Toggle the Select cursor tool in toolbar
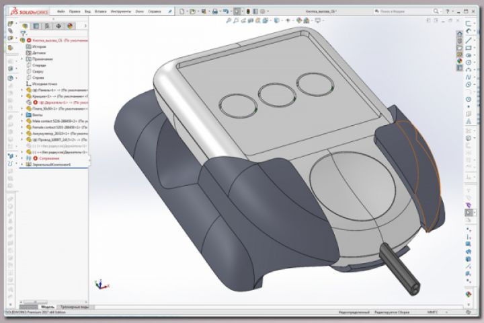 pyautogui.click(x=237, y=11)
